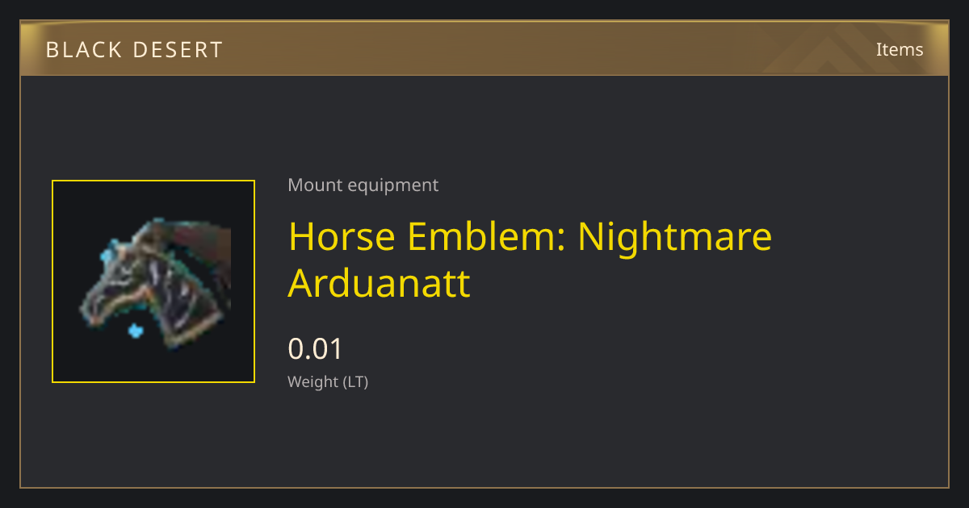Go to the BLACK DESERT home title
969x508 pixels.
point(134,49)
